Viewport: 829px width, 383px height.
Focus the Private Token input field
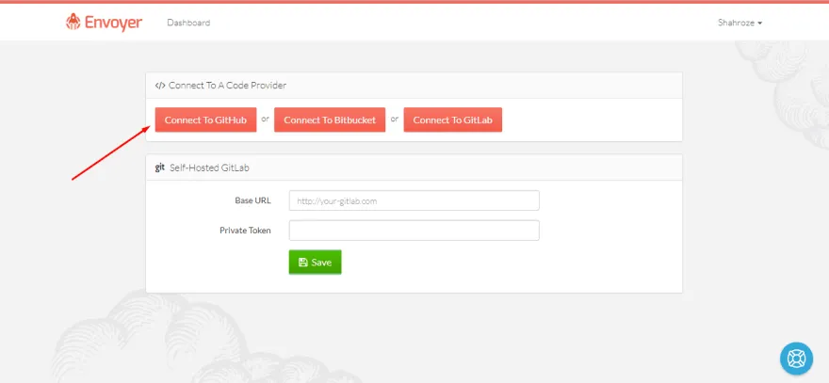point(414,231)
